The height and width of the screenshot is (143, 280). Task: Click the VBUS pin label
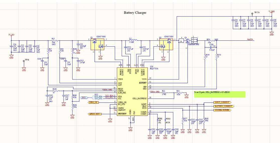tap(120, 79)
